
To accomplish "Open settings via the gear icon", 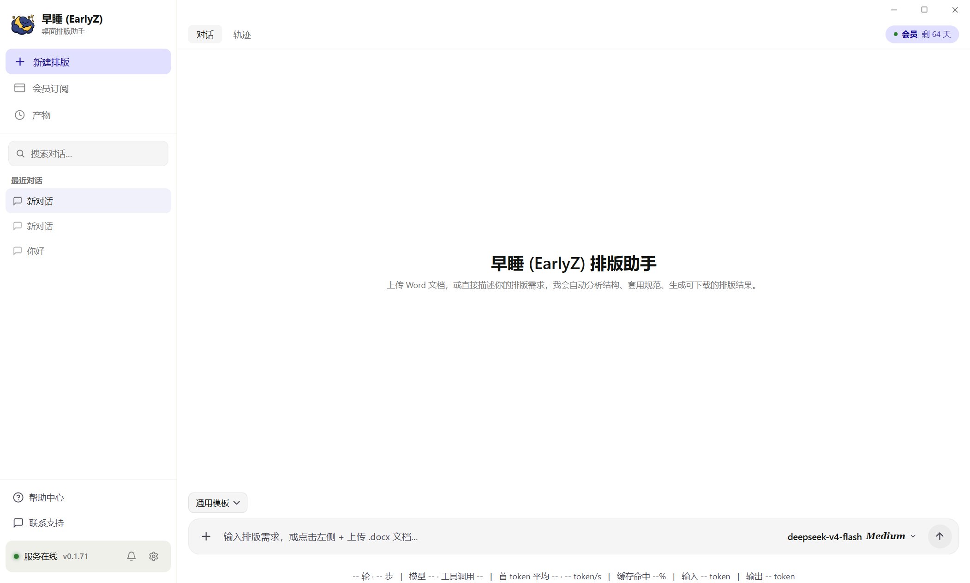I will click(154, 556).
